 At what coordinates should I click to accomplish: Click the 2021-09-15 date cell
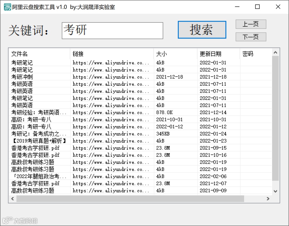(213, 148)
